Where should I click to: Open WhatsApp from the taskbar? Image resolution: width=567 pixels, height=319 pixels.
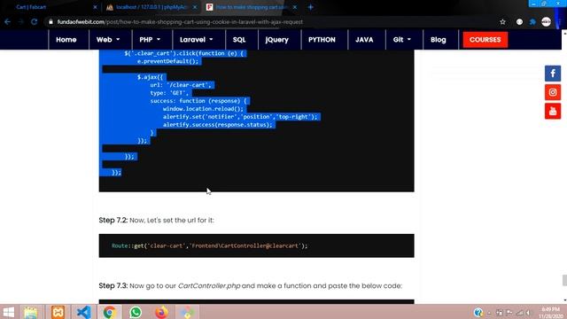pos(136,312)
